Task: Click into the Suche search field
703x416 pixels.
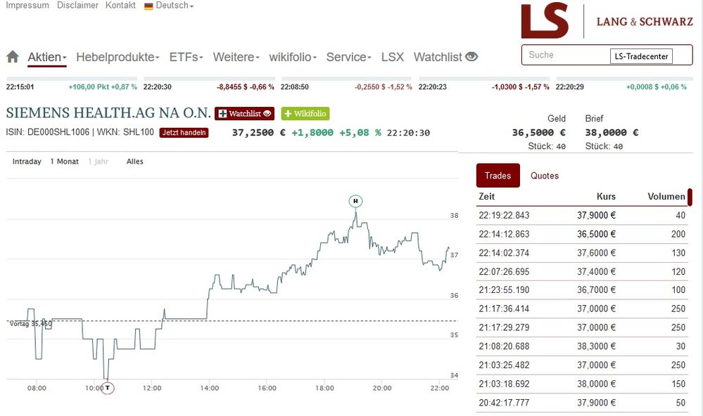Action: pyautogui.click(x=566, y=56)
